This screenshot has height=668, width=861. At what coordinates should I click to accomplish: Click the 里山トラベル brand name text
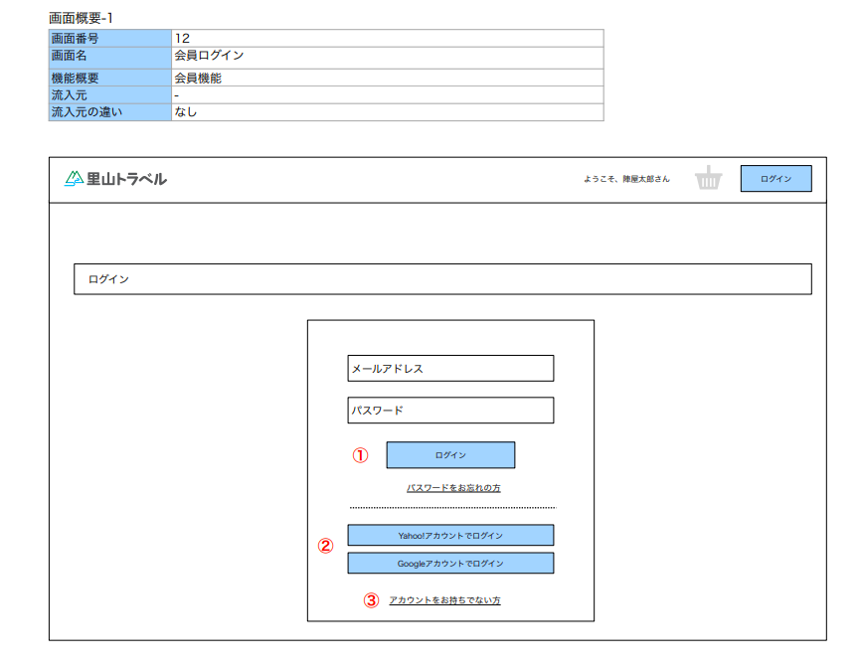click(126, 179)
